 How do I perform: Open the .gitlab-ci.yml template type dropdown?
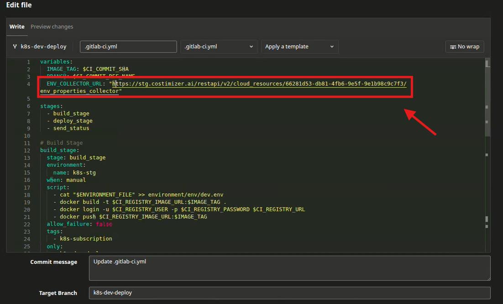coord(219,47)
